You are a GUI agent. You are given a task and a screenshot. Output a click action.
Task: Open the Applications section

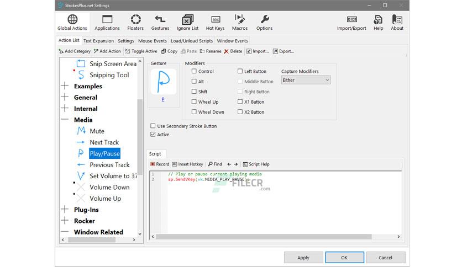107,23
